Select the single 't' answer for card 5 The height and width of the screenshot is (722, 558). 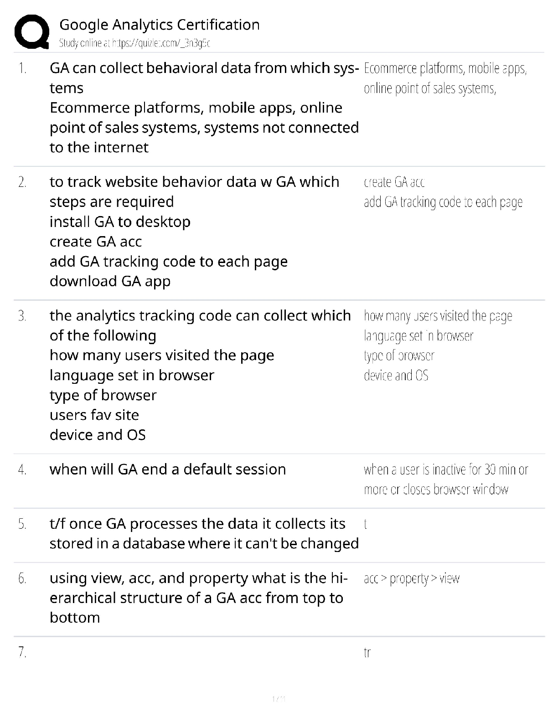coord(366,524)
